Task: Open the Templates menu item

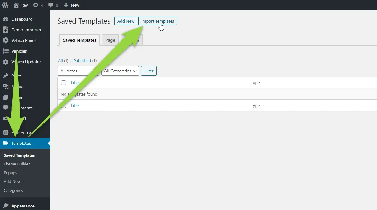Action: 25,143
